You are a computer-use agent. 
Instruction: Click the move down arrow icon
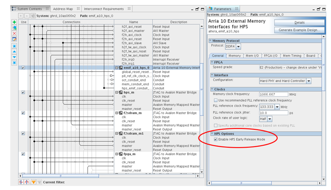[x=14, y=57]
